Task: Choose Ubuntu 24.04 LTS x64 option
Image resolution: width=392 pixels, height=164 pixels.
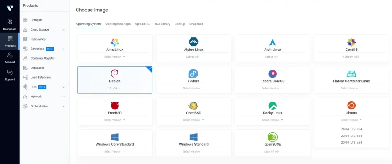Action: click(351, 129)
